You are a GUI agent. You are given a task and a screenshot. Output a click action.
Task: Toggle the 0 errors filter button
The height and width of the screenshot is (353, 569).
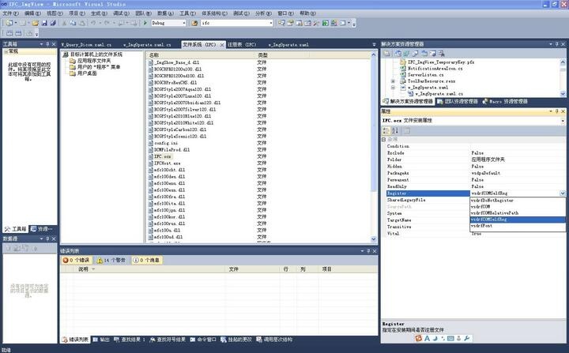pyautogui.click(x=76, y=260)
